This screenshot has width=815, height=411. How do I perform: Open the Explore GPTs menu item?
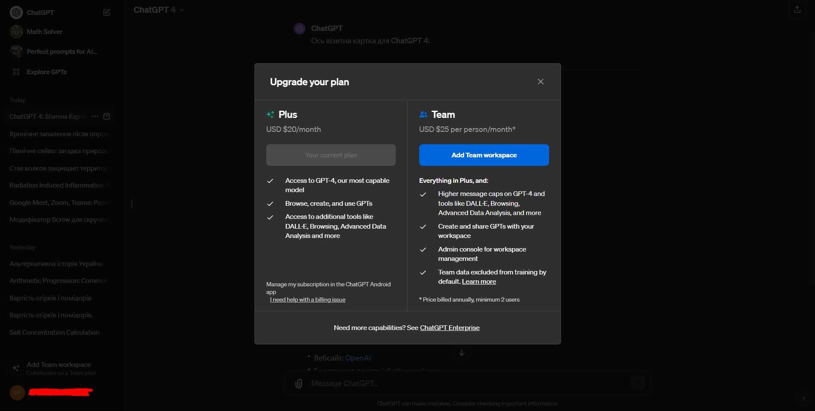click(x=62, y=72)
